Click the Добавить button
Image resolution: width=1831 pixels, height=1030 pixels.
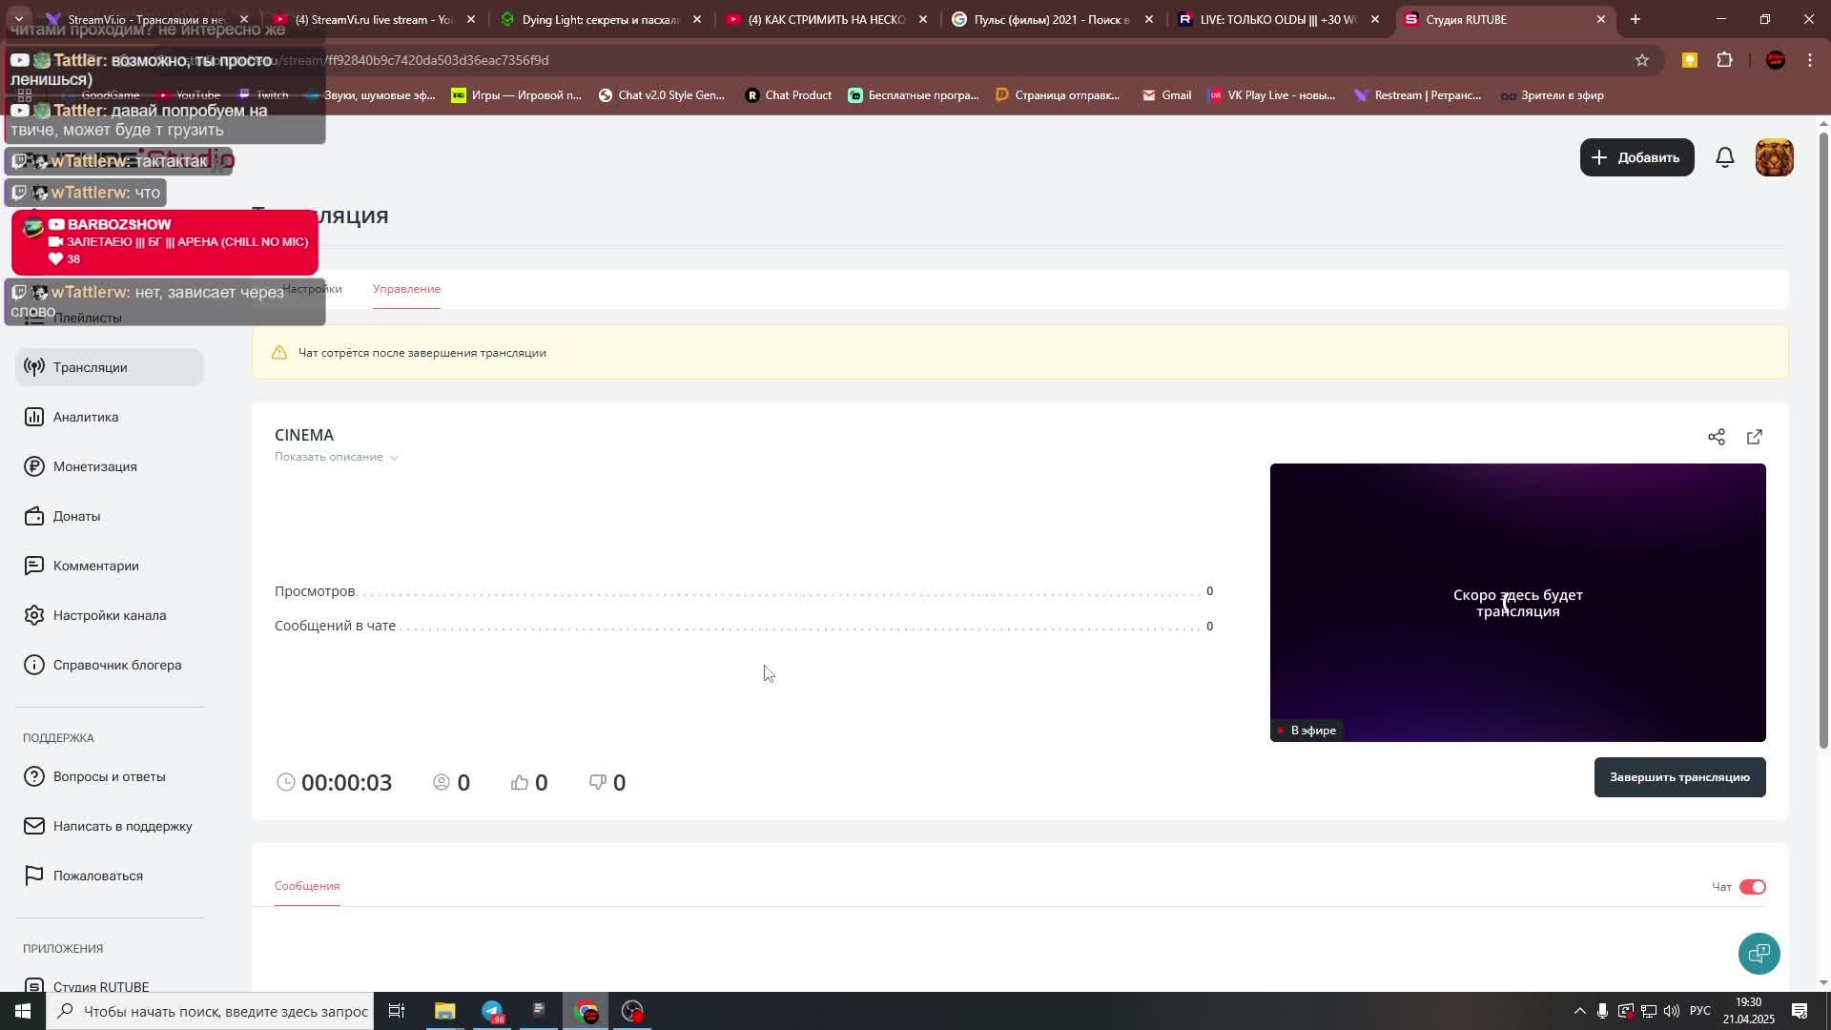point(1636,157)
